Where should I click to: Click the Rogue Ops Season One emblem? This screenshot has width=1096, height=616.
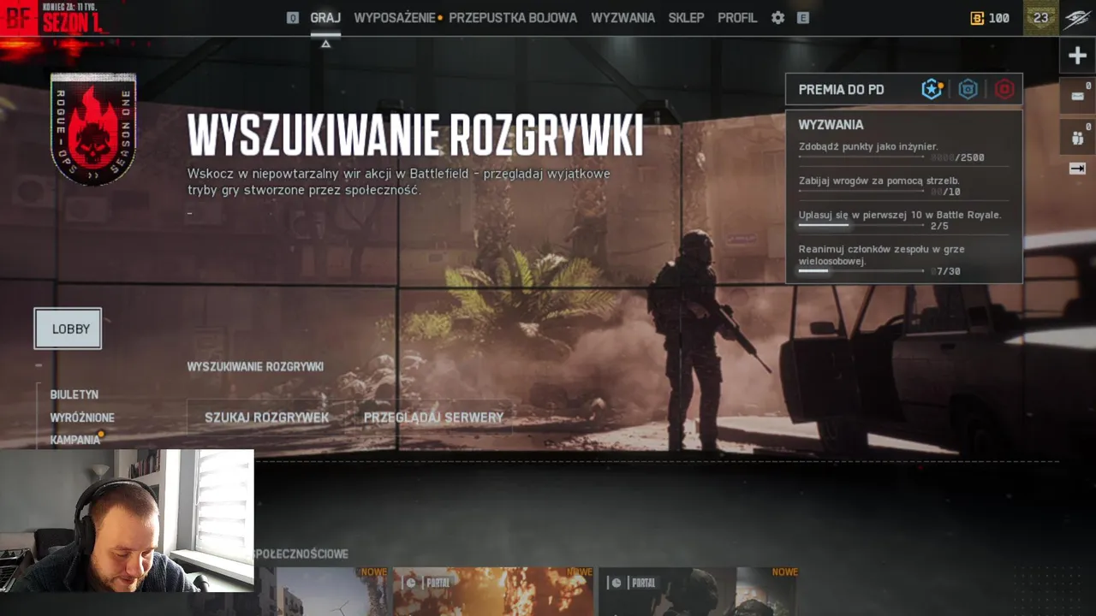pyautogui.click(x=93, y=129)
